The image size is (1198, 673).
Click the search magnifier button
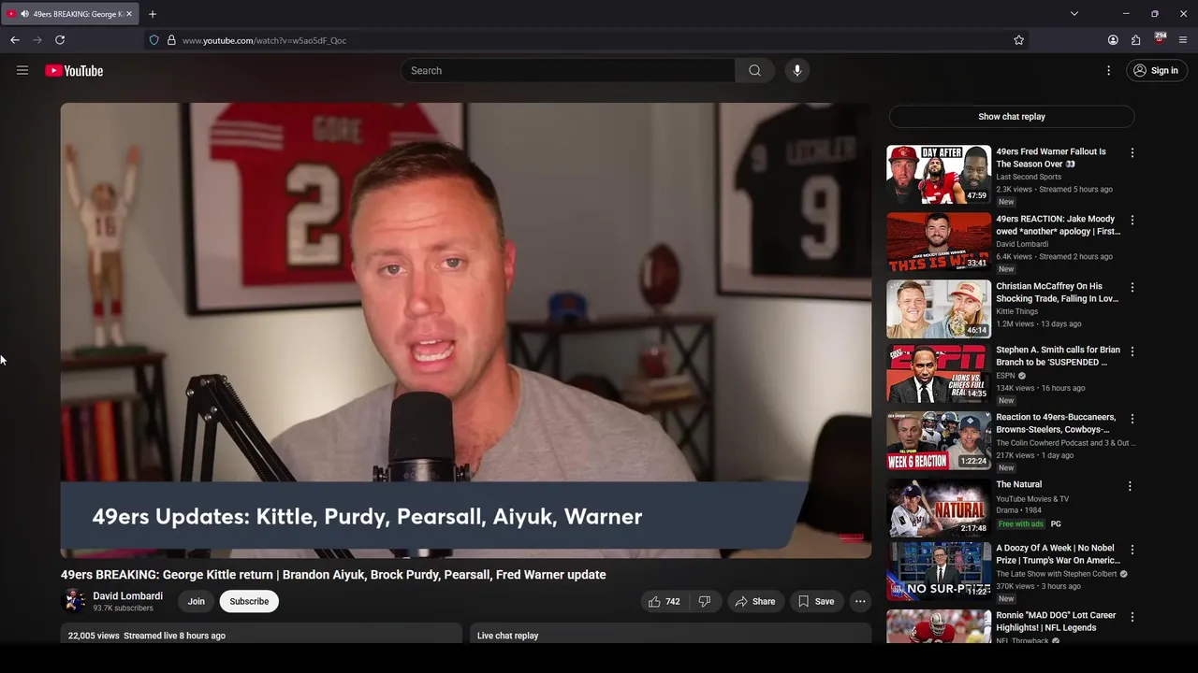[754, 70]
